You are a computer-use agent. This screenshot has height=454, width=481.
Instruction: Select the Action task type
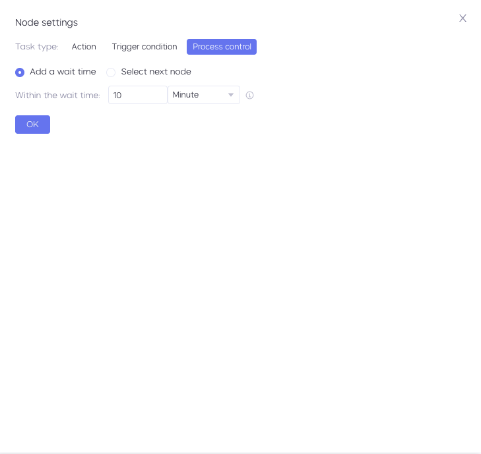[x=84, y=47]
